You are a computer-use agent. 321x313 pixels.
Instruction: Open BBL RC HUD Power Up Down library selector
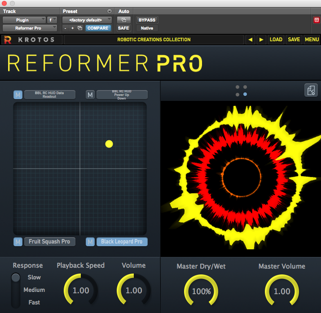(122, 95)
